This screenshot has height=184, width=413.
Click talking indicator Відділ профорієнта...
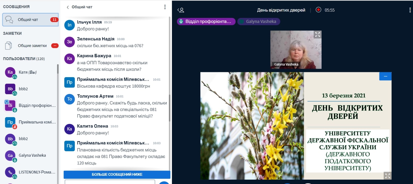click(x=206, y=21)
